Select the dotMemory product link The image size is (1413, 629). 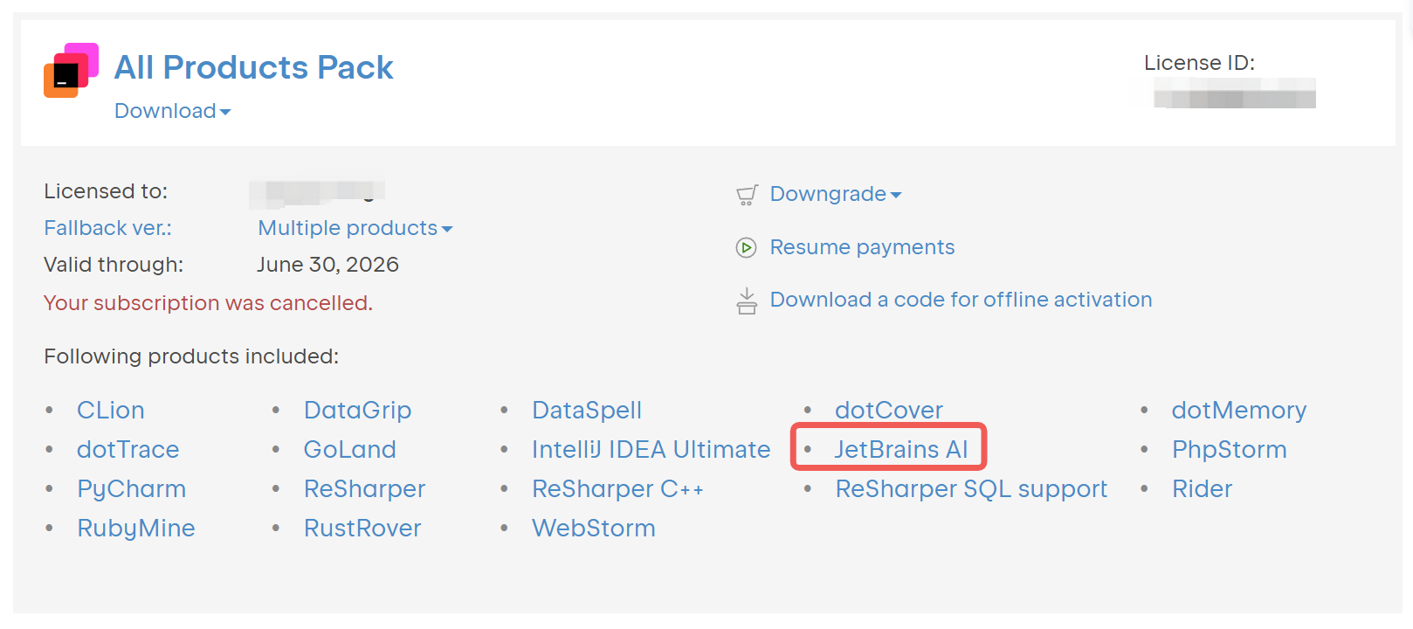[x=1238, y=410]
